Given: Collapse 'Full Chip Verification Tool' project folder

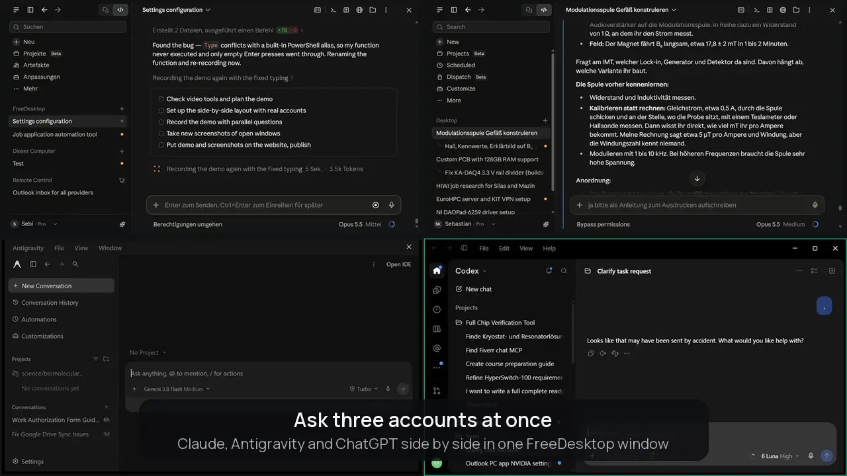Looking at the screenshot, I should pos(495,323).
